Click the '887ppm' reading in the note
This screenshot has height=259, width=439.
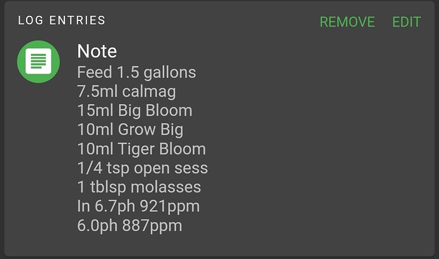pyautogui.click(x=152, y=226)
